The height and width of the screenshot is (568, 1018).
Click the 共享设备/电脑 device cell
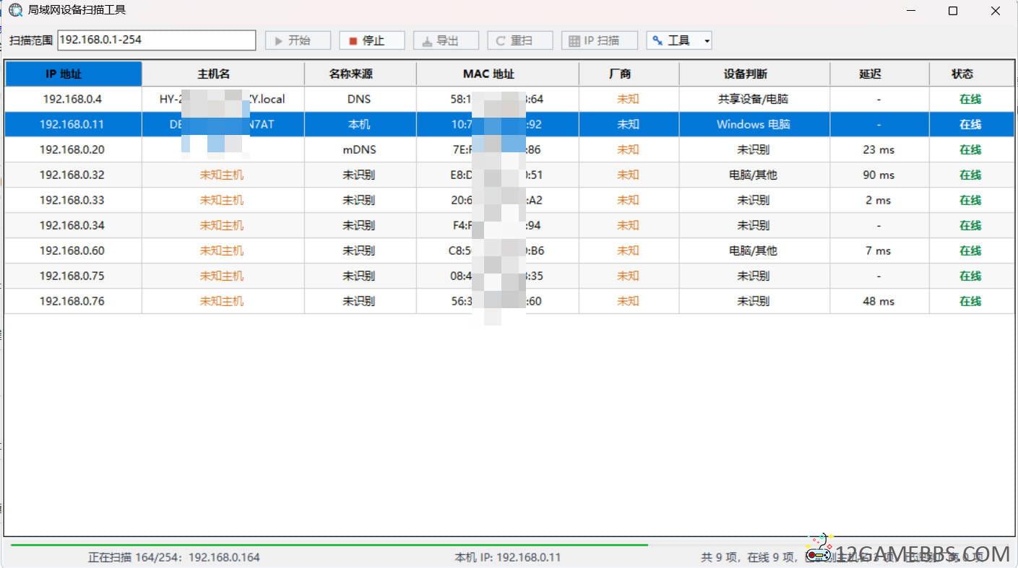pos(754,99)
